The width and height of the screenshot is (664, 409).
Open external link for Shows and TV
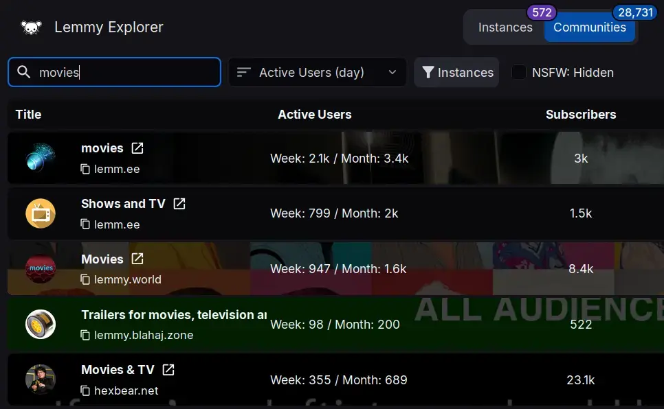click(179, 203)
